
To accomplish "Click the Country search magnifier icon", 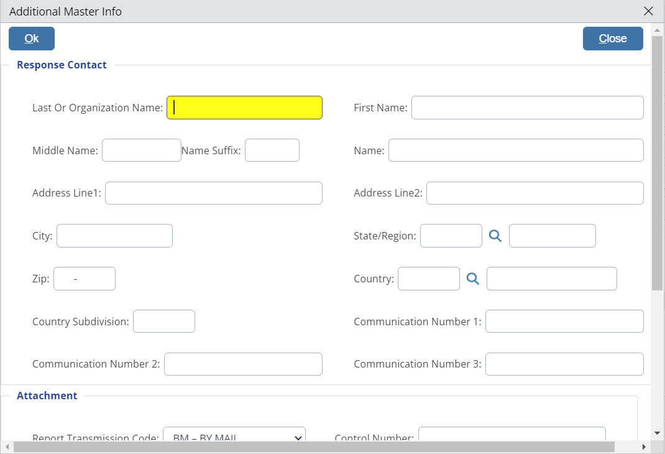I will [x=473, y=279].
